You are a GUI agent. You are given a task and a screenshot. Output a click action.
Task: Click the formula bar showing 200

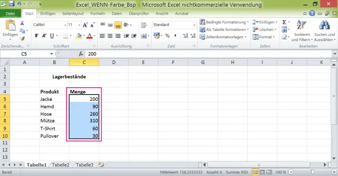click(208, 54)
